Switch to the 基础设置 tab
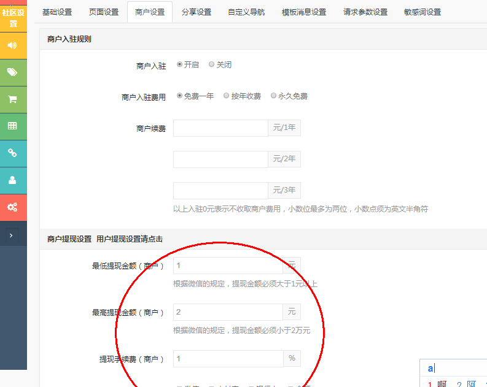The image size is (487, 387). point(57,12)
